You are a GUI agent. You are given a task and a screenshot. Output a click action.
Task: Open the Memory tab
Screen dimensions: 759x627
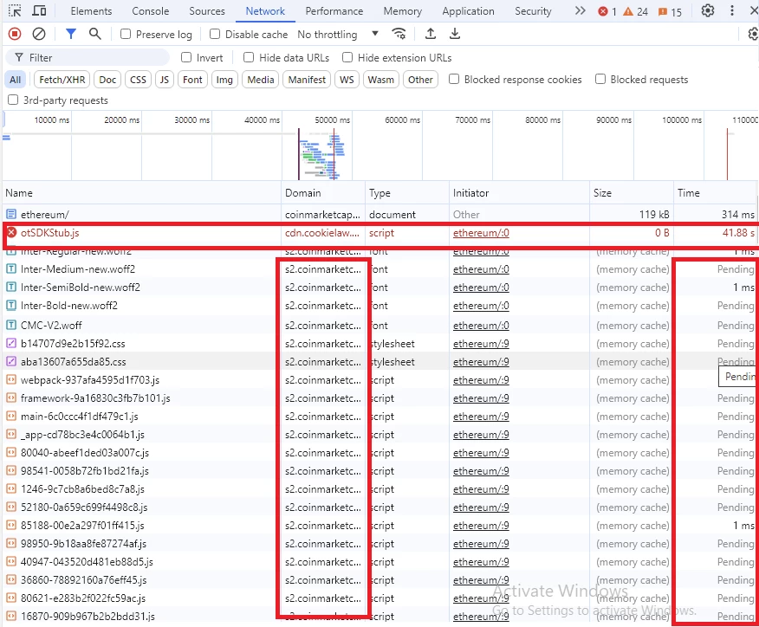pos(403,10)
